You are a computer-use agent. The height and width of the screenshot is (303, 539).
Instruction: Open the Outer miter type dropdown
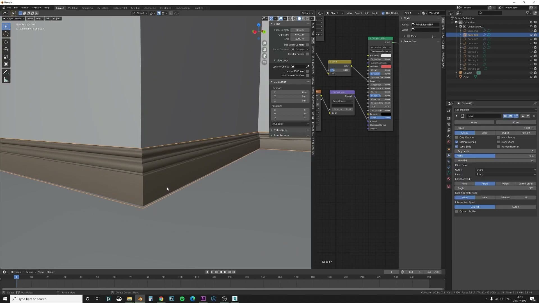click(505, 170)
